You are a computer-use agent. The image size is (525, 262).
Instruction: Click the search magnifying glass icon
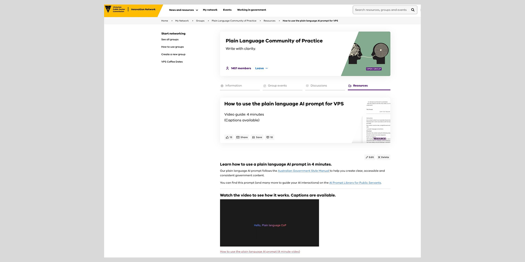coord(413,10)
